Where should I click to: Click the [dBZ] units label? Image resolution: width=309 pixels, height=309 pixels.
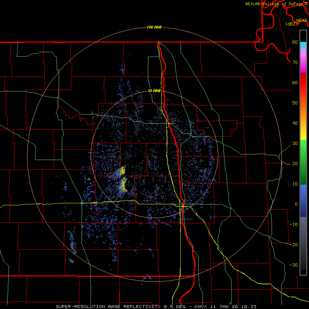[291, 24]
